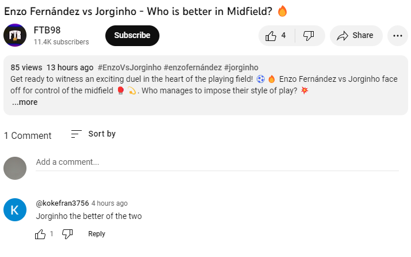Dislike the kokefran3756 comment

point(67,234)
